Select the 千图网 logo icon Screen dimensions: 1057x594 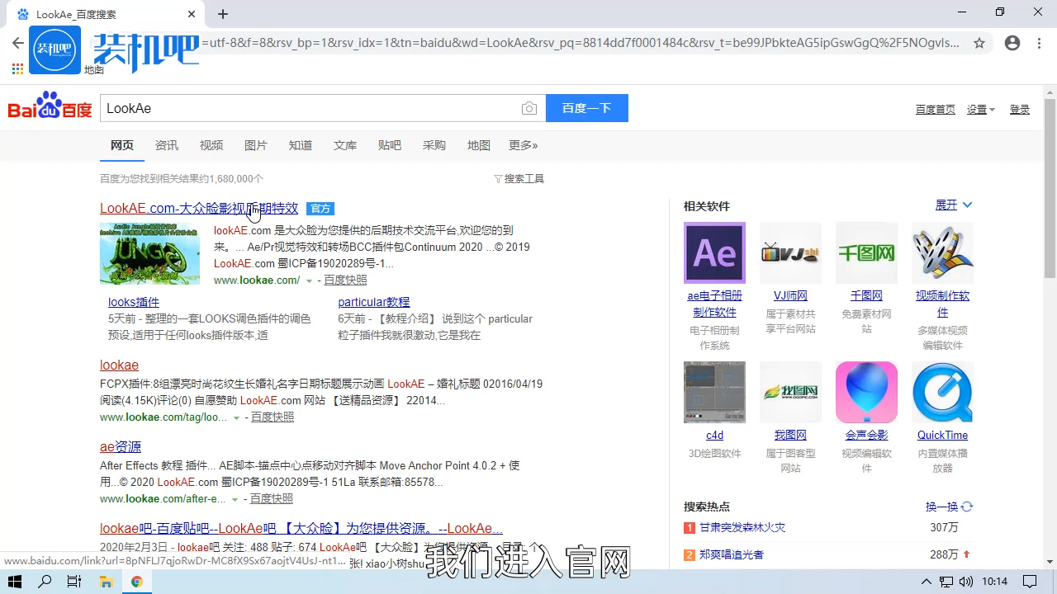[x=866, y=252]
